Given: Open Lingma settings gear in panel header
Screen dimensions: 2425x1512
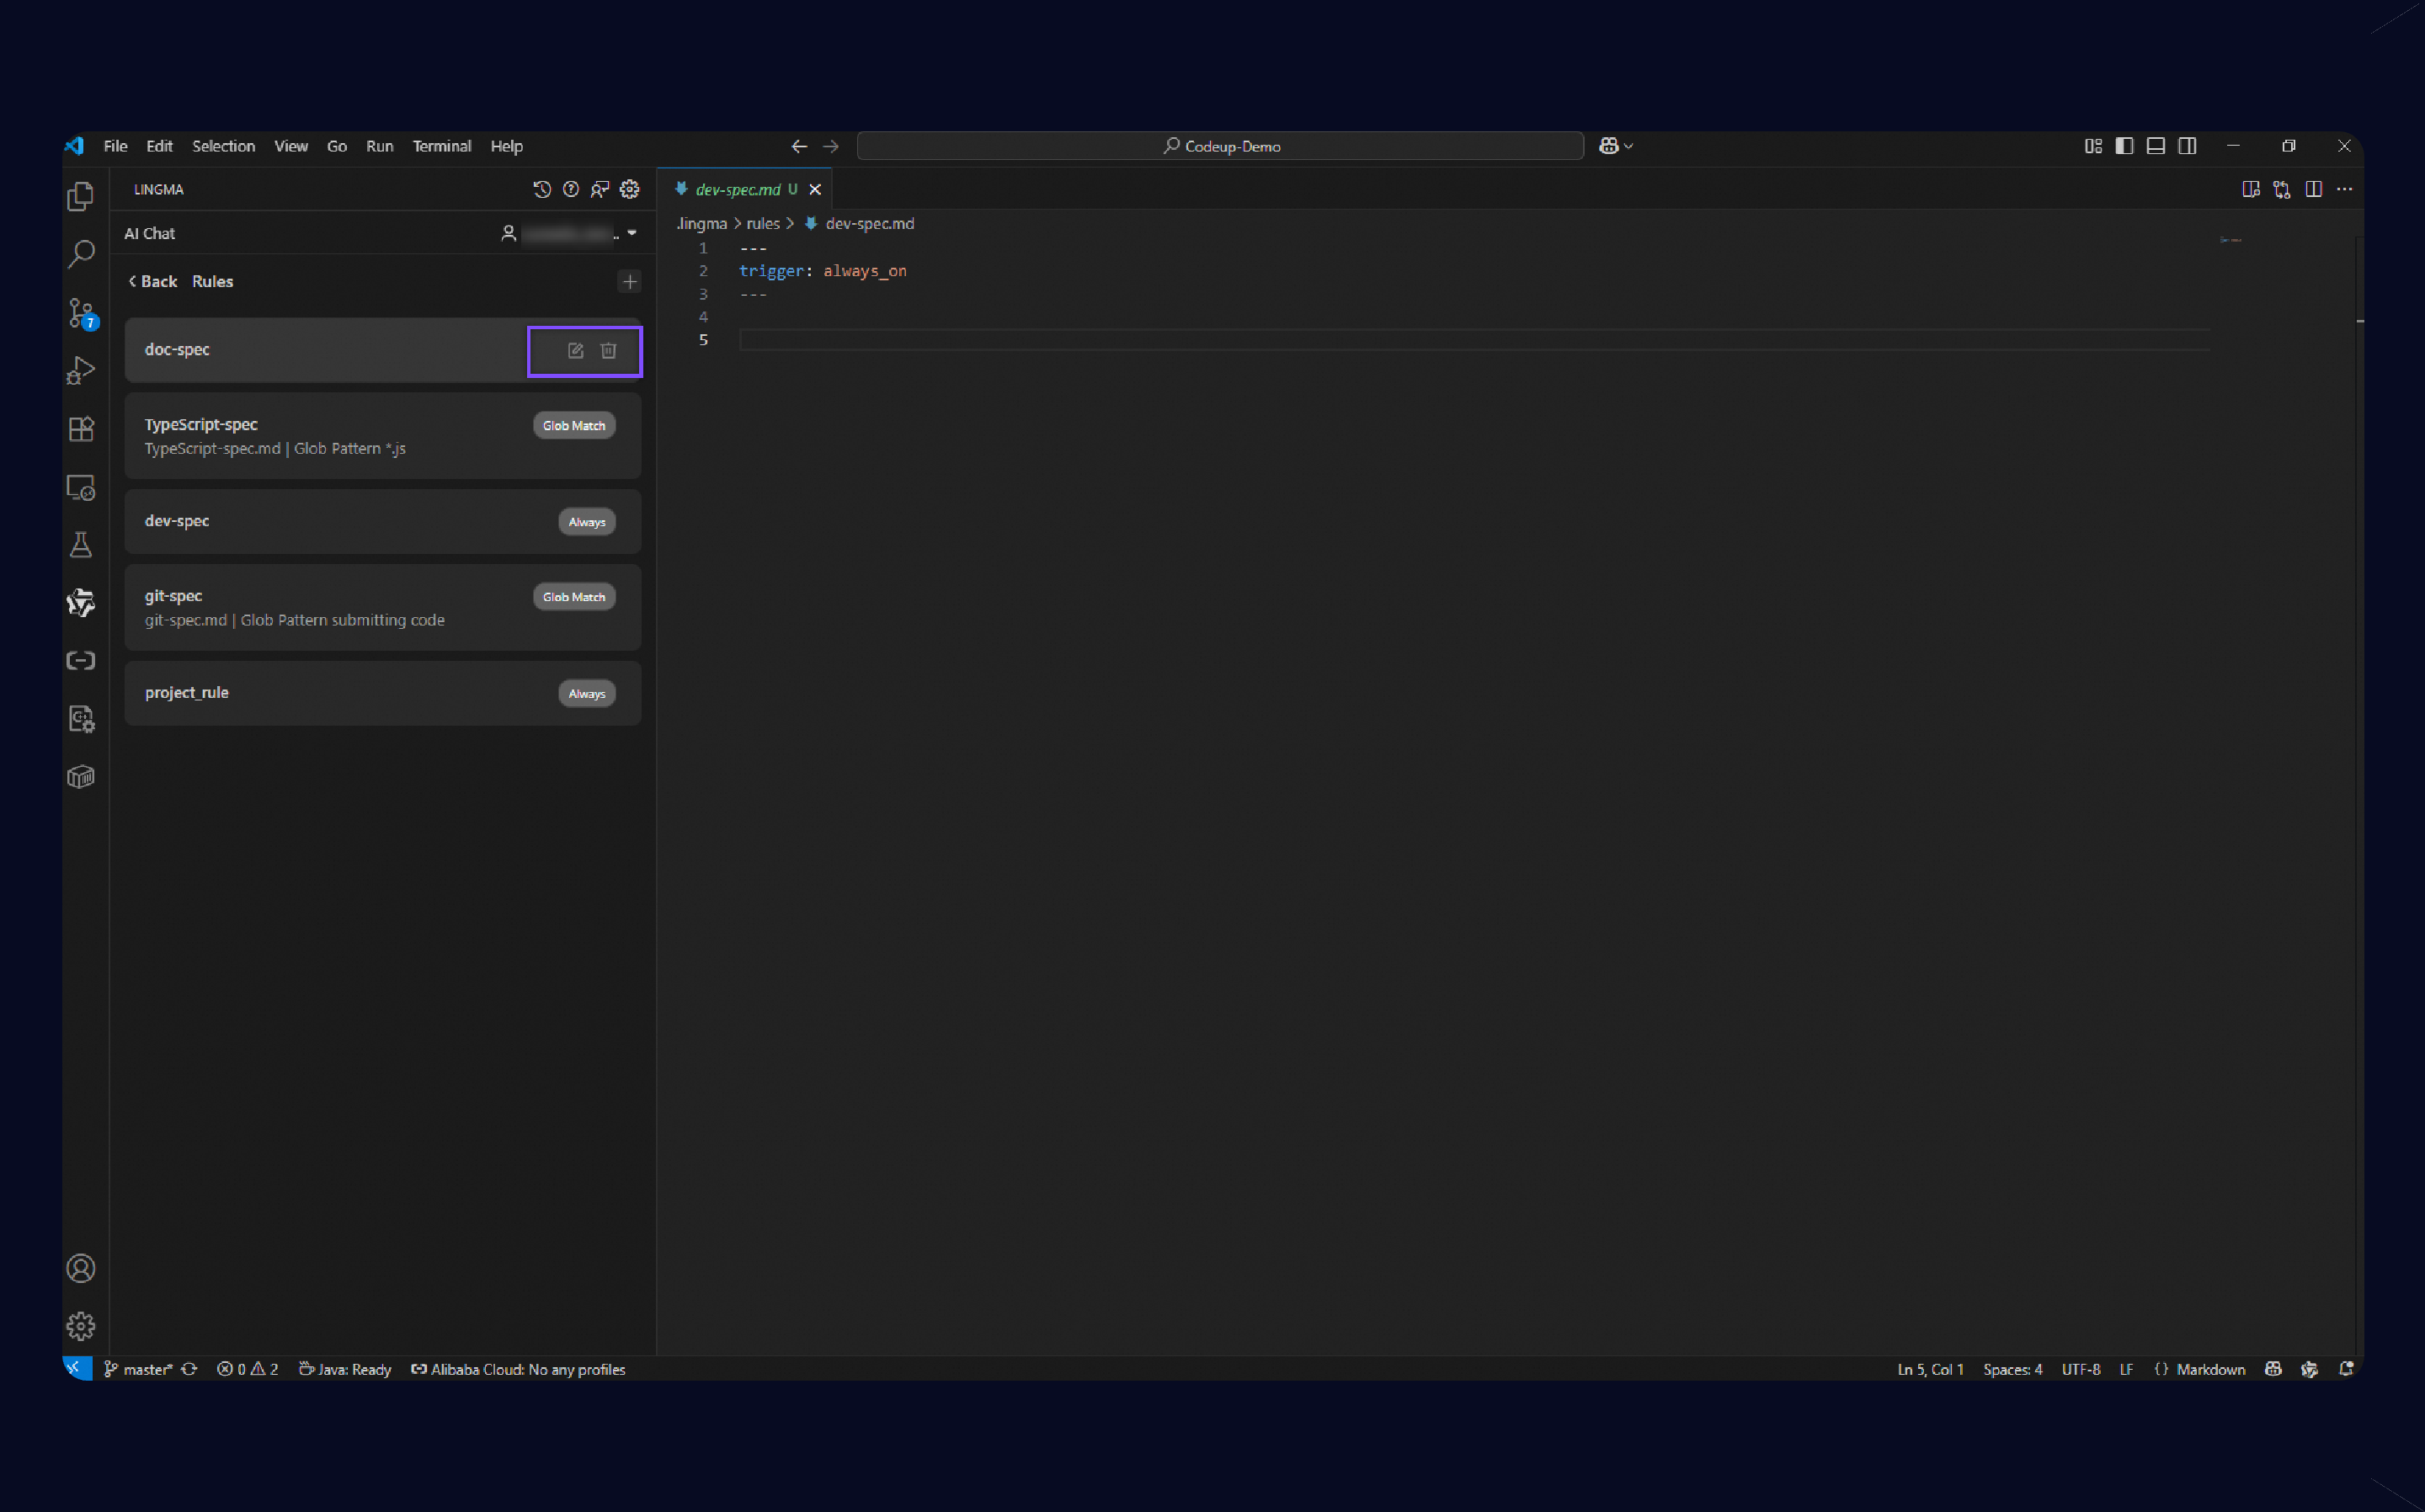Looking at the screenshot, I should click(629, 189).
